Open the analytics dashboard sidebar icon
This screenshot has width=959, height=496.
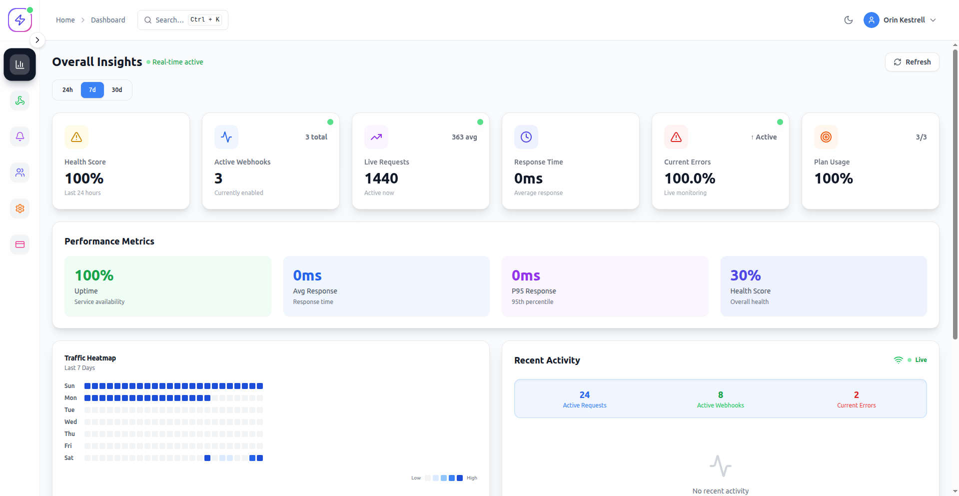tap(20, 64)
